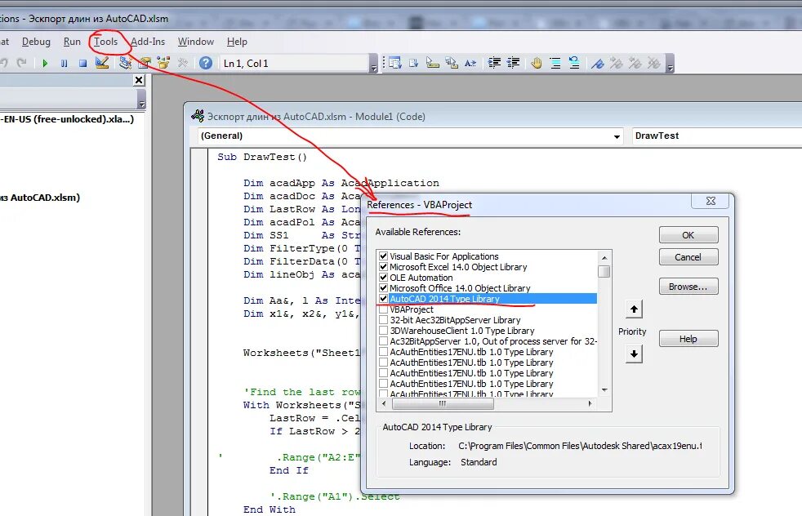Uncheck the AutoCAD 2014 Type Library reference

(381, 300)
